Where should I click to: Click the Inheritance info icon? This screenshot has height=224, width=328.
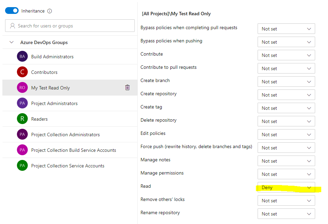coord(50,11)
